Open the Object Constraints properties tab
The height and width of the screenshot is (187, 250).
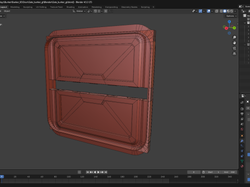click(x=242, y=156)
